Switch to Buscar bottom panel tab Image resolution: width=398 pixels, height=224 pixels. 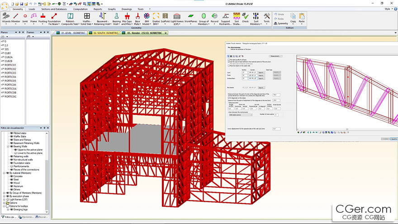(41, 217)
